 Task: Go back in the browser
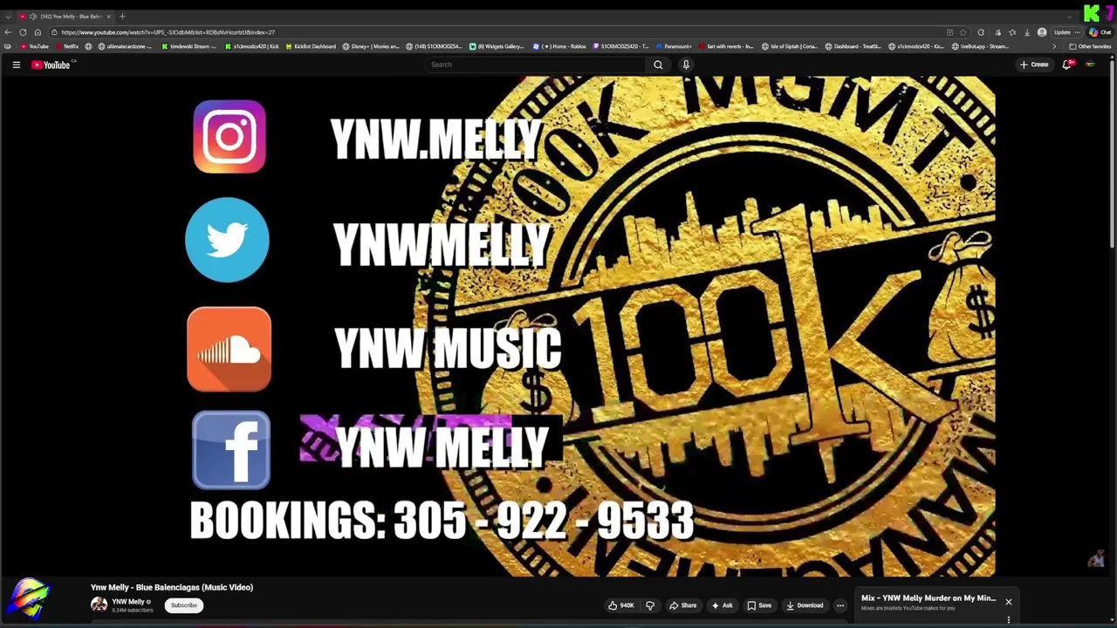click(x=9, y=32)
